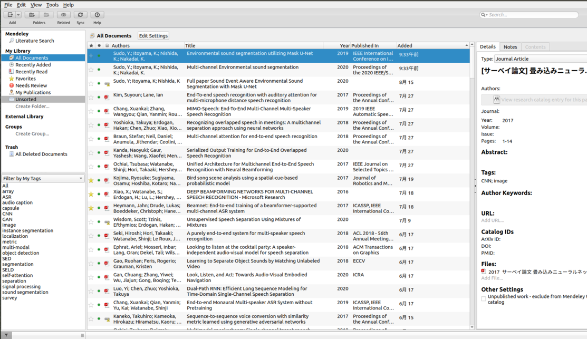Click the Add document toolbar icon

[x=10, y=15]
